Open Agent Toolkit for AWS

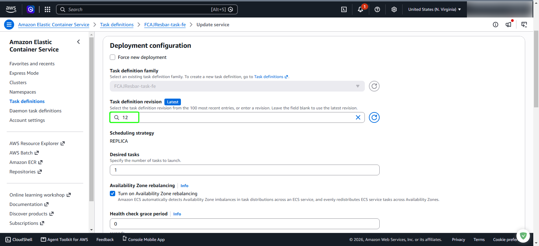[x=64, y=240]
